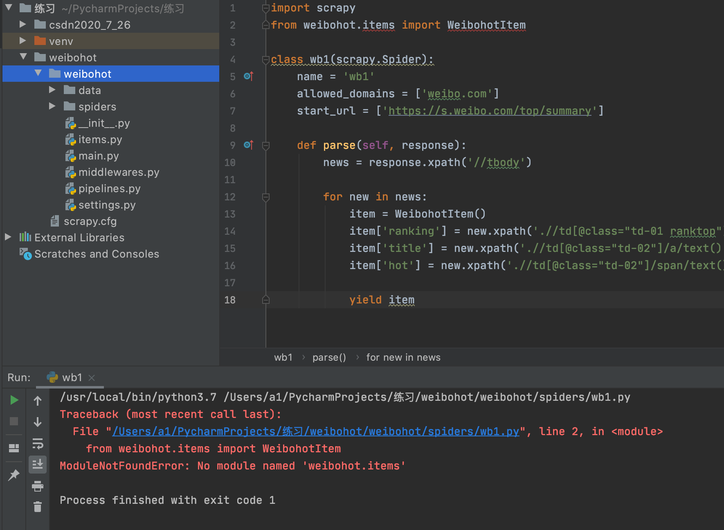Image resolution: width=724 pixels, height=530 pixels.
Task: Rerun wb1 with the green play button
Action: click(x=14, y=400)
